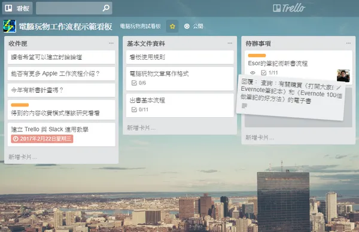This screenshot has height=232, width=359.
Task: Click due date badge 2017年2月22日星期三
Action: 42,139
